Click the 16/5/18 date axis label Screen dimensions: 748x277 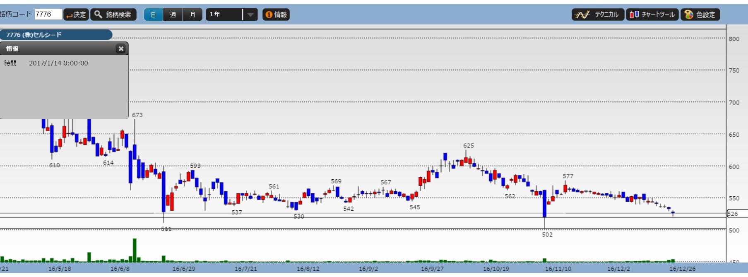pos(60,269)
